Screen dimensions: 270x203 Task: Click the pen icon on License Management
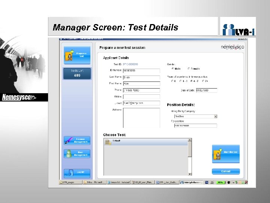[x=69, y=141]
